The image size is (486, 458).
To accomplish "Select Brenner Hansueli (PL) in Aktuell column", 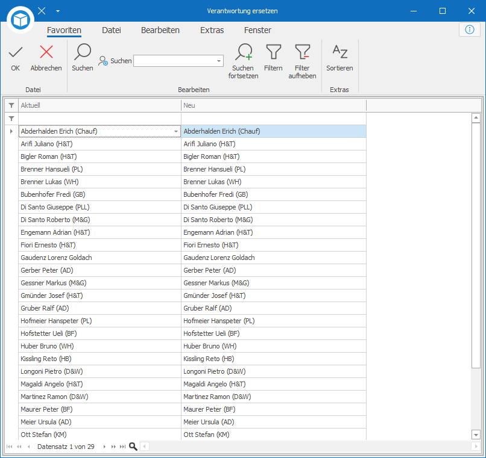I will 100,169.
